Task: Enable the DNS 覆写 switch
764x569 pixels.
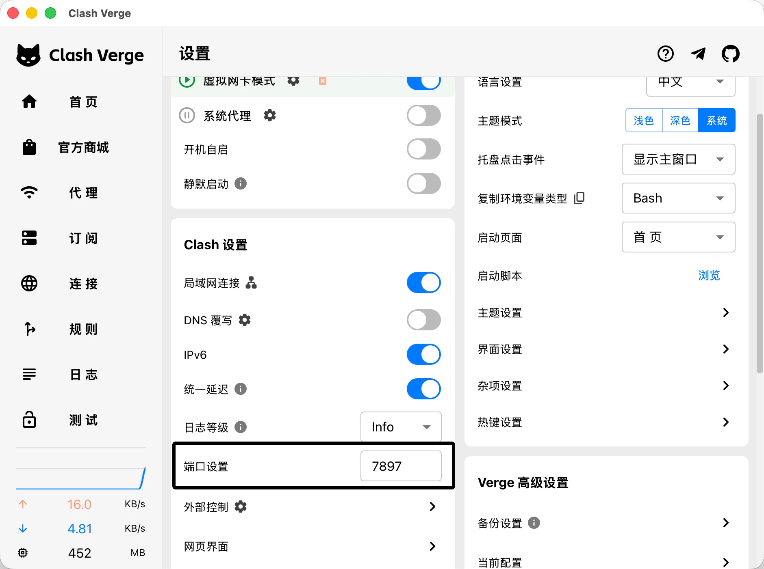Action: (x=424, y=320)
